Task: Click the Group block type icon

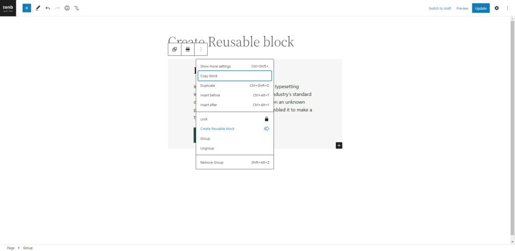Action: pyautogui.click(x=175, y=49)
